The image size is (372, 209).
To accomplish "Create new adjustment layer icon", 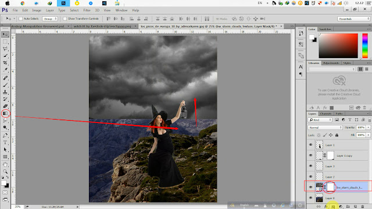I will 341,207.
